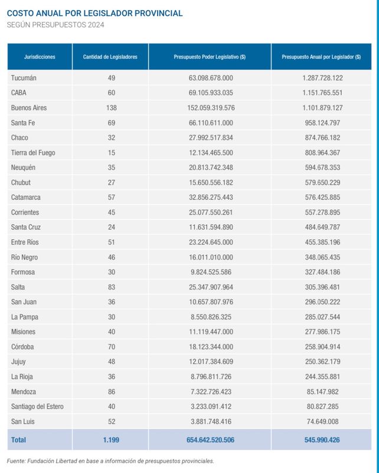Click the Santa Fe budget value 66.110.611.000

[210, 123]
